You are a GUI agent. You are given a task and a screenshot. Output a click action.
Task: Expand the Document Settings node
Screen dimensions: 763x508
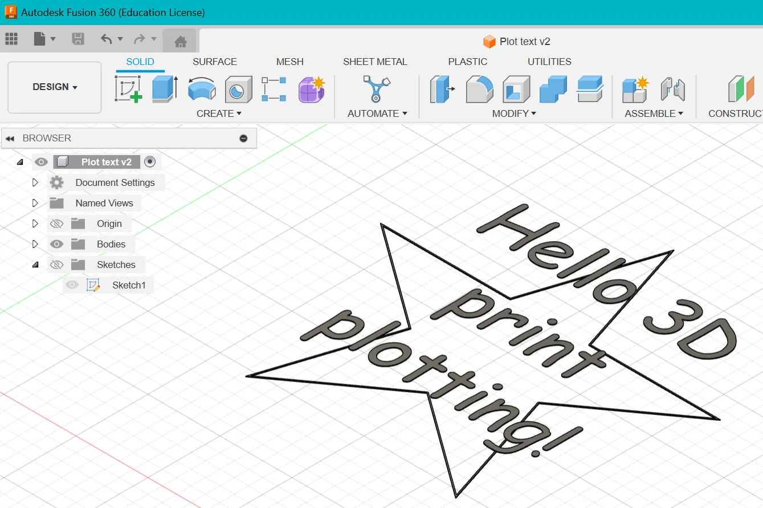[x=35, y=182]
